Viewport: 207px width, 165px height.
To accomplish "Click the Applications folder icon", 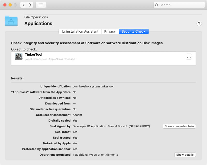I will (x=11, y=21).
